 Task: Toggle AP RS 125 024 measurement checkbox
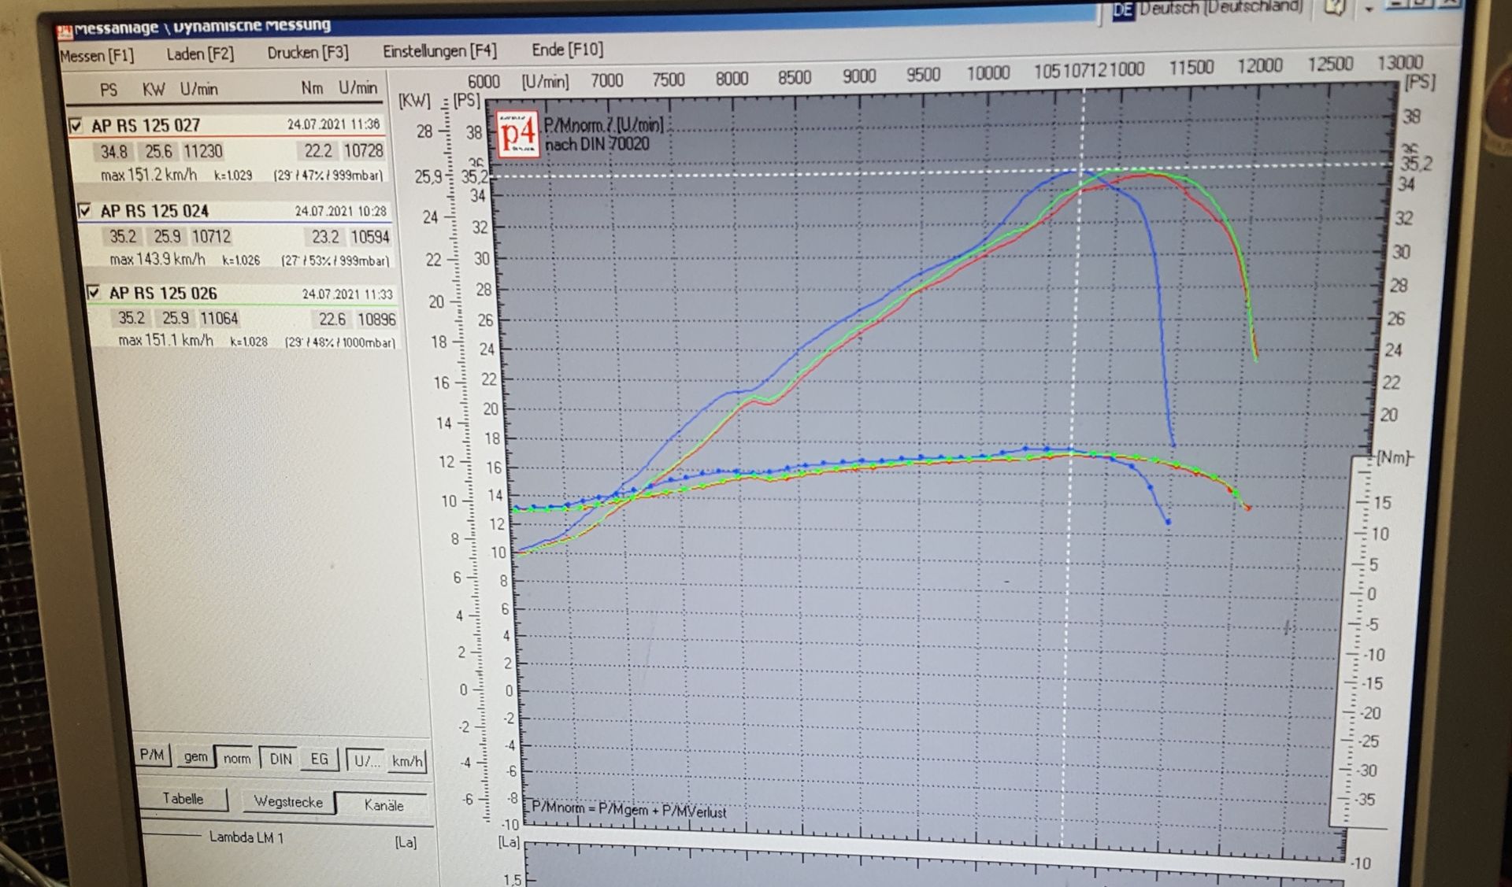click(x=85, y=210)
